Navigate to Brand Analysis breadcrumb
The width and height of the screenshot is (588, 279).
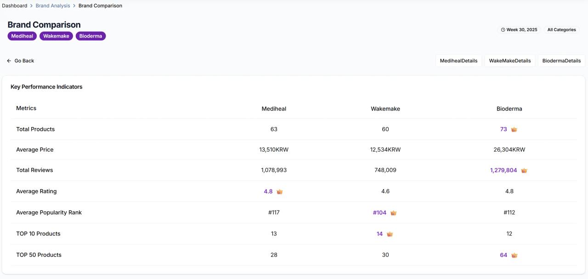click(53, 6)
